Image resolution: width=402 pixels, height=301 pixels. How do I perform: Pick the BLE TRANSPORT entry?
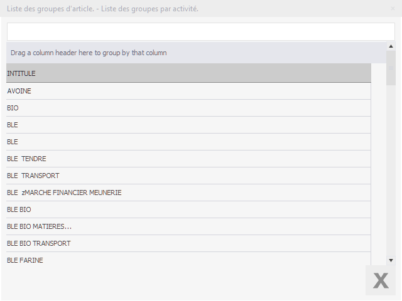[188, 176]
